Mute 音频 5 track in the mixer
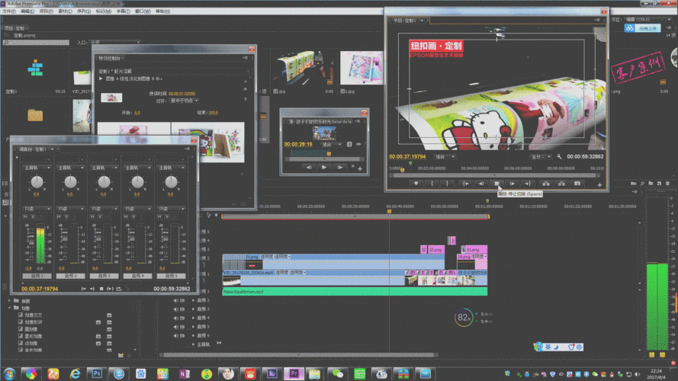Screen dimensions: 678x381 159,216
